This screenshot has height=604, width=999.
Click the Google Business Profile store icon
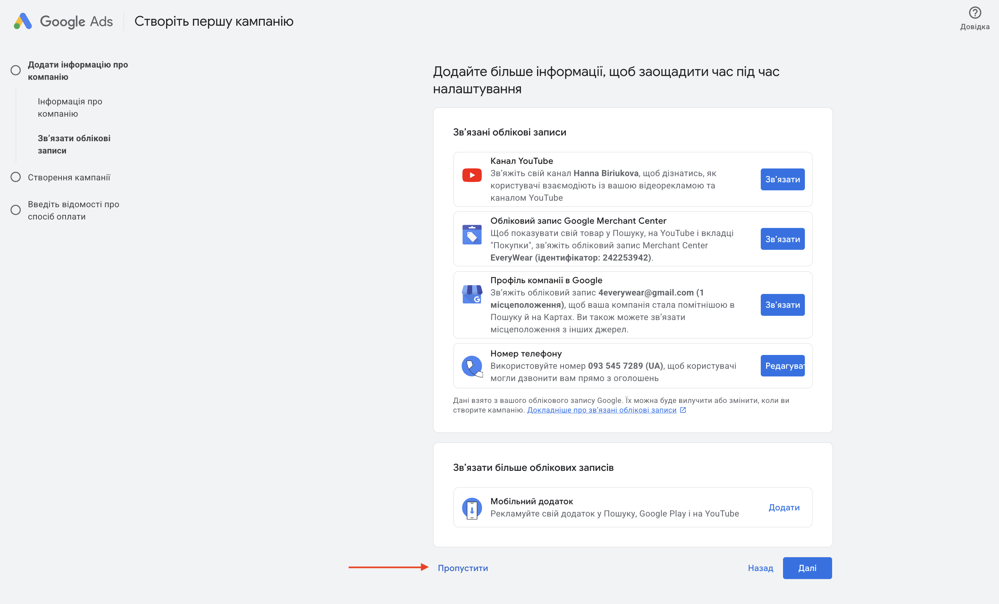(x=471, y=294)
